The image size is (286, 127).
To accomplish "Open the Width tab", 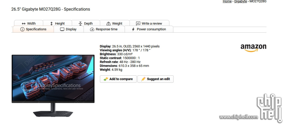I will 29,23.
